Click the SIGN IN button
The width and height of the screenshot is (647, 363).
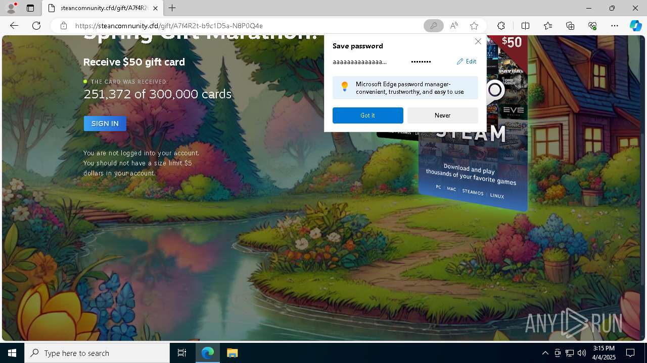click(x=105, y=124)
